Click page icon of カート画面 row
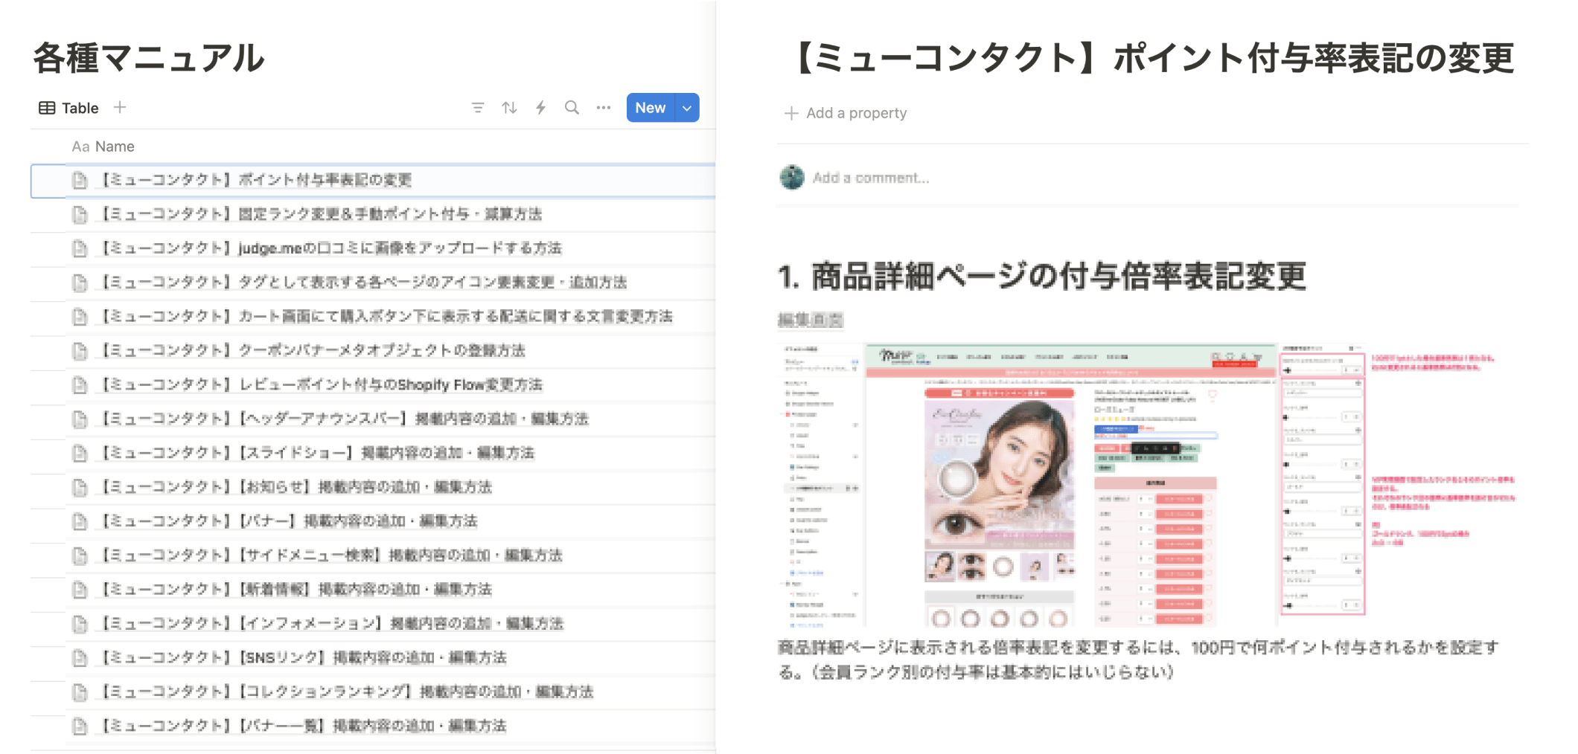 pyautogui.click(x=80, y=317)
